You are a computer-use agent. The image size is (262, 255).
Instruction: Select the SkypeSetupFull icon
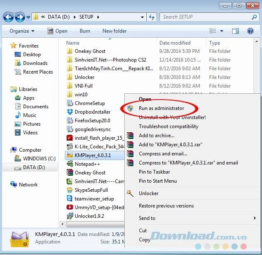tap(70, 190)
